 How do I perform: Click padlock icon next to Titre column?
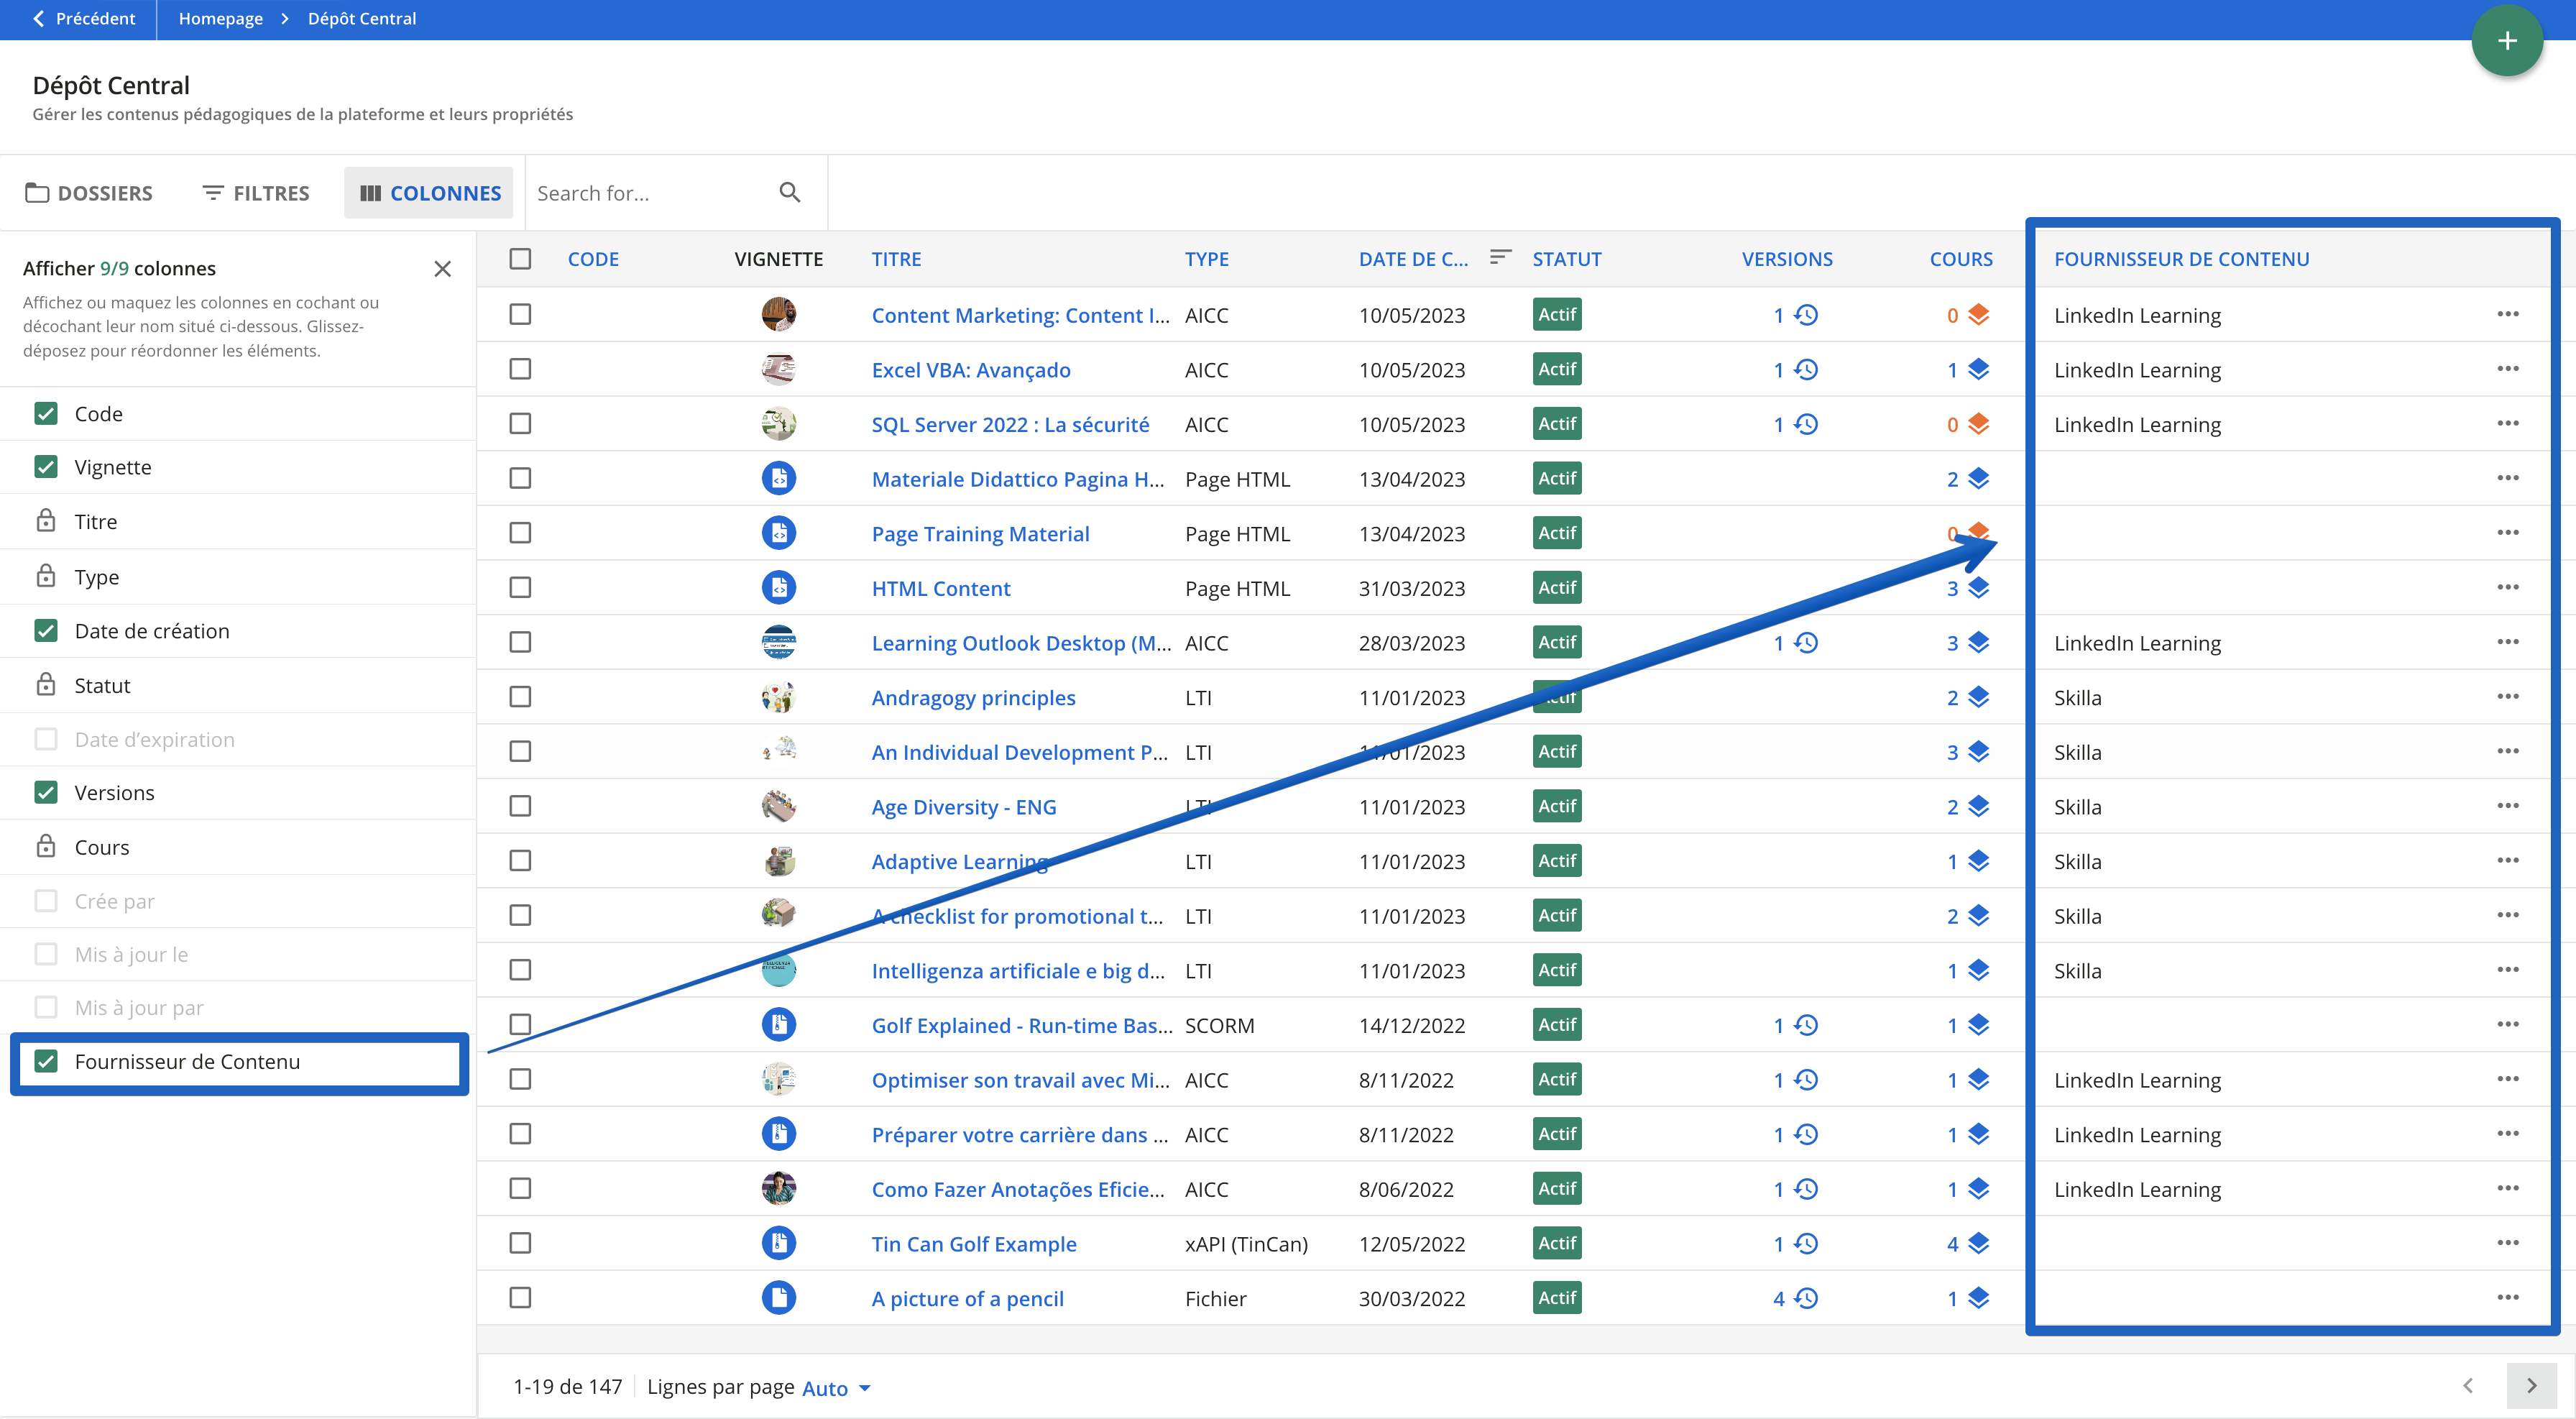tap(46, 521)
